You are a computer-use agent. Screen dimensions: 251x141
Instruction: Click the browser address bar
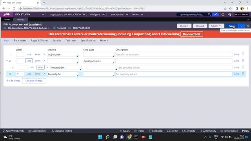[120, 9]
